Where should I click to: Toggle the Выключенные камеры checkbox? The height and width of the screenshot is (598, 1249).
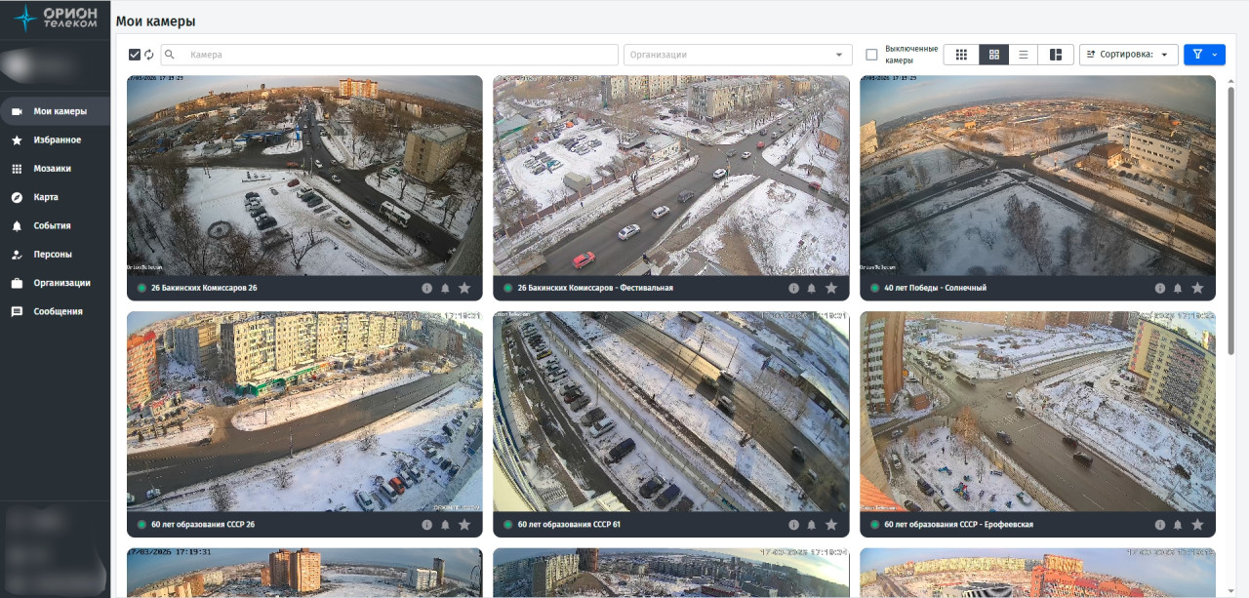point(871,55)
